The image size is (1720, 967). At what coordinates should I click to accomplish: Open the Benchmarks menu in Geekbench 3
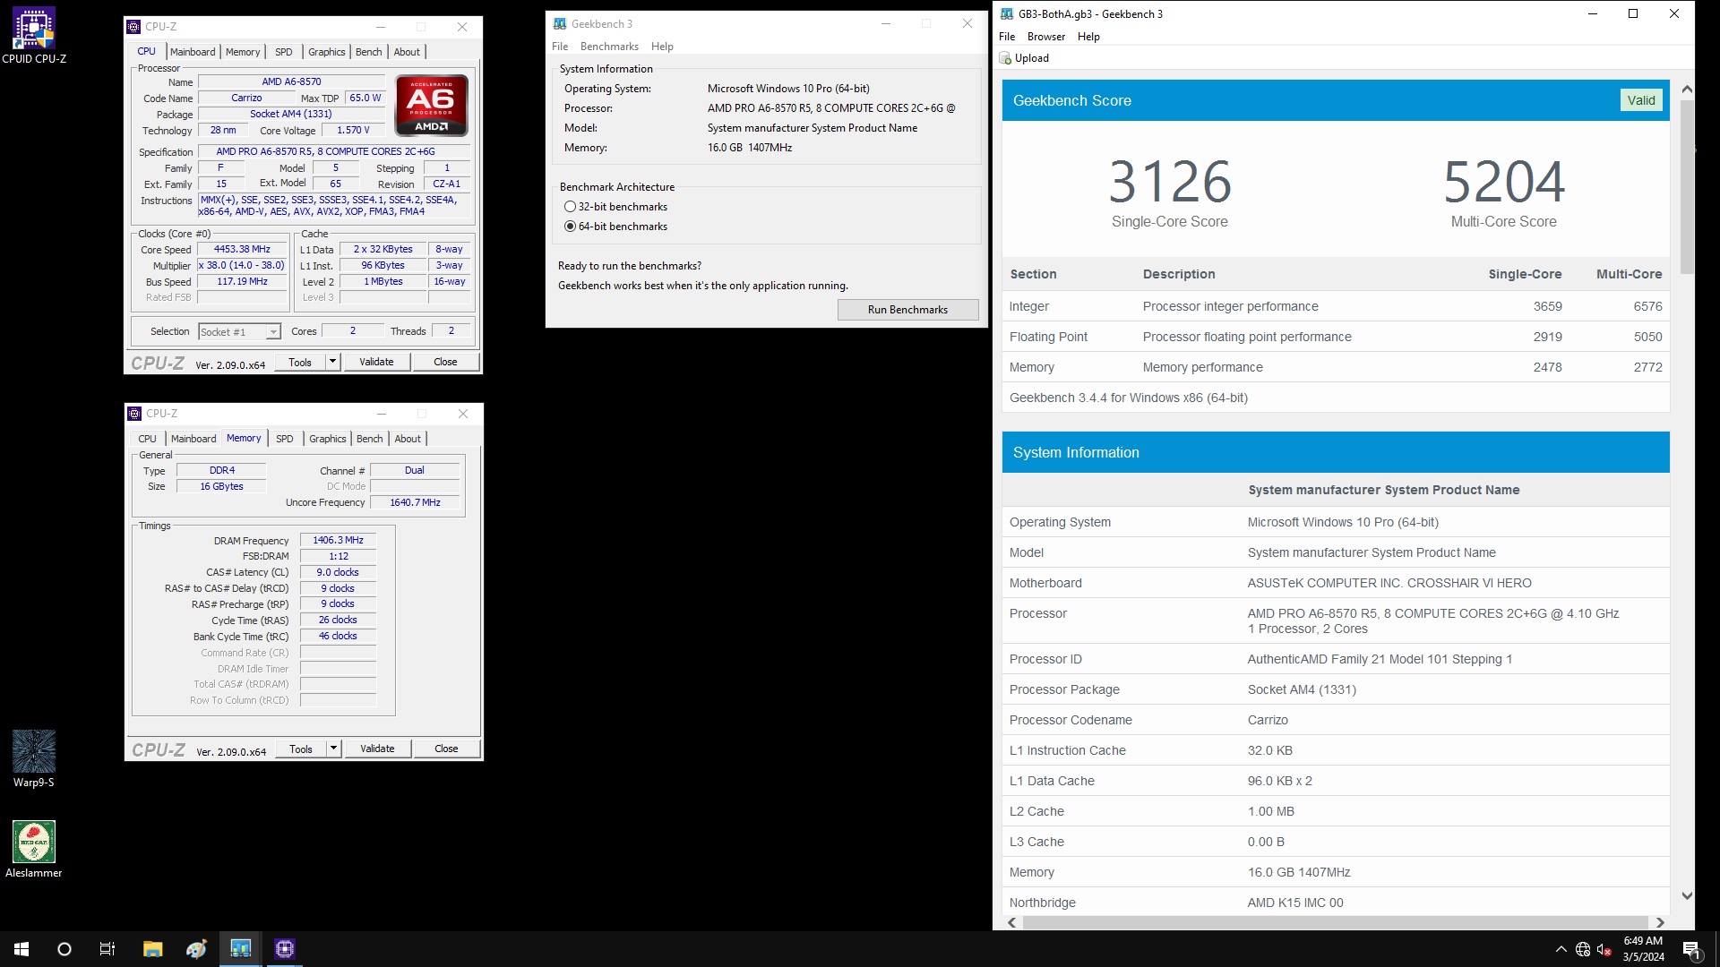pos(609,47)
